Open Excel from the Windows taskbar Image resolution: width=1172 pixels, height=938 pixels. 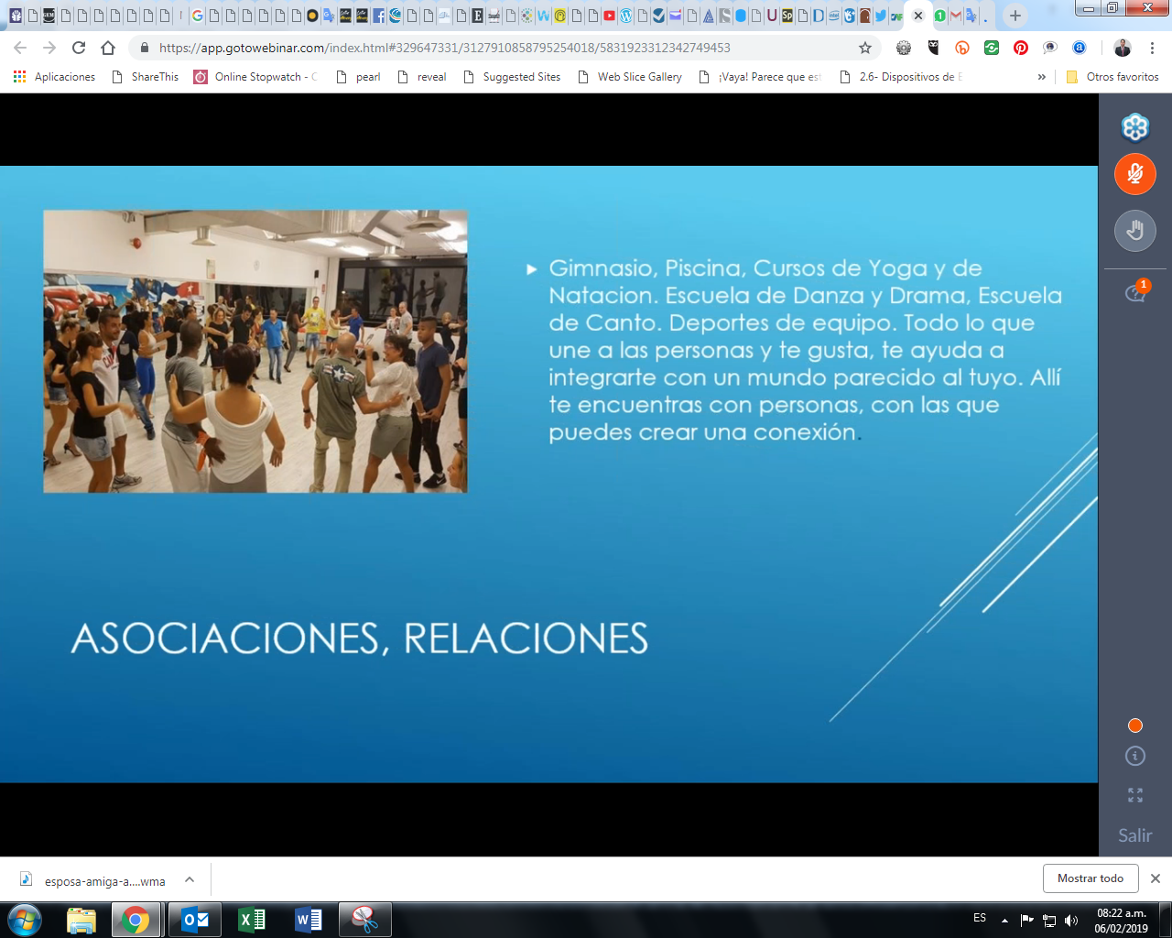coord(251,920)
